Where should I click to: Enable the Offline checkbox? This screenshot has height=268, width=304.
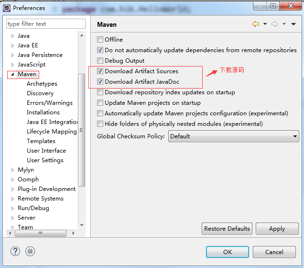tap(100, 40)
